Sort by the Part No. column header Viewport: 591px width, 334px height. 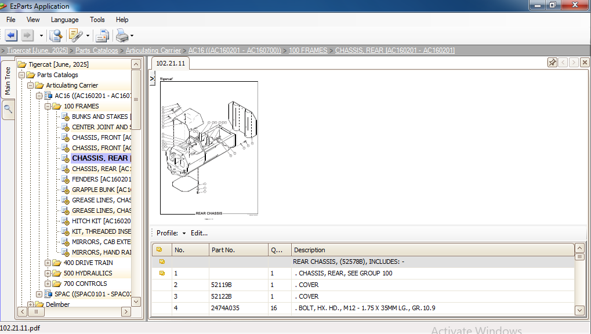click(x=238, y=250)
